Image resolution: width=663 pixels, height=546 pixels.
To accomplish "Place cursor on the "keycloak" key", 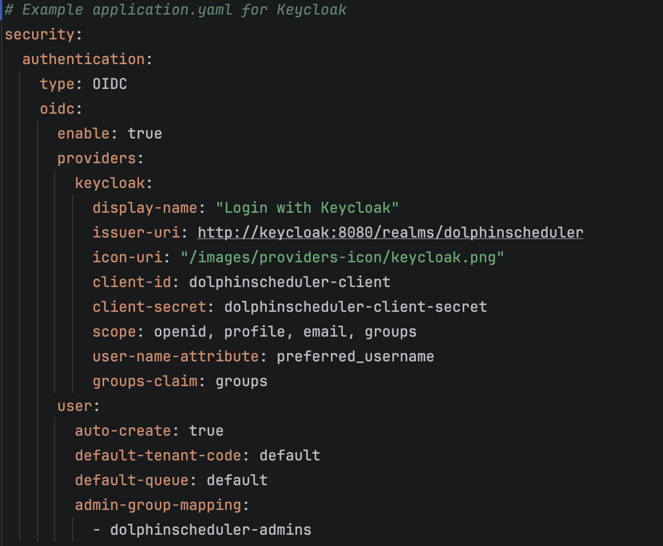I will [110, 183].
